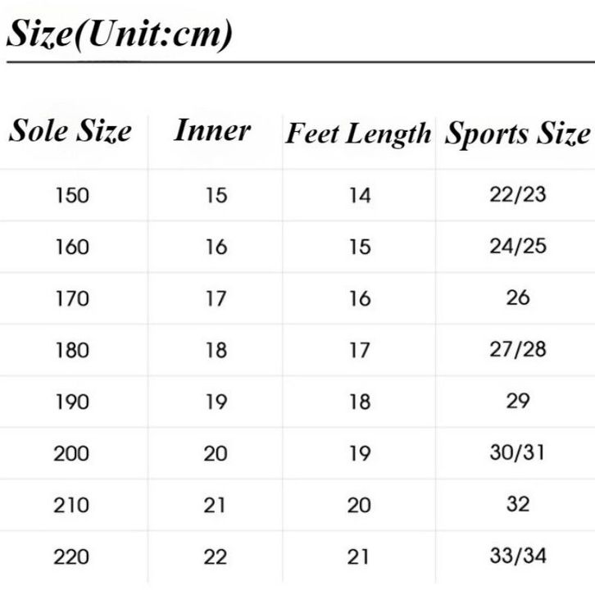
Task: Select sports size 29 cell
Action: [518, 401]
